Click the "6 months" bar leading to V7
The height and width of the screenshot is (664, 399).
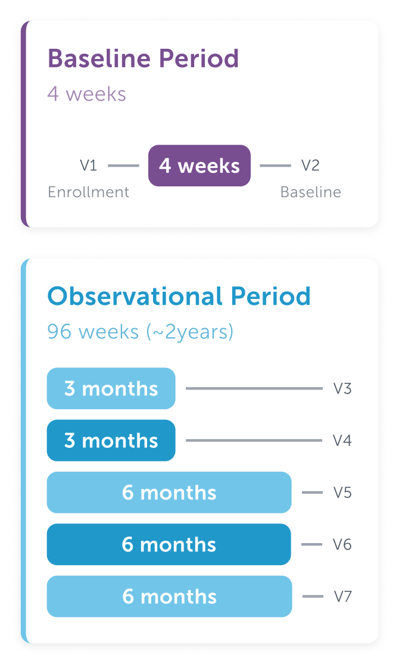[169, 596]
